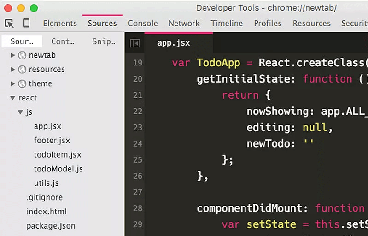Switch to the Snippets sub-tab
This screenshot has height=236, width=368.
[x=104, y=41]
